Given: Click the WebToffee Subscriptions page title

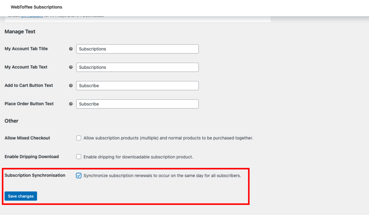Looking at the screenshot, I should (x=36, y=7).
